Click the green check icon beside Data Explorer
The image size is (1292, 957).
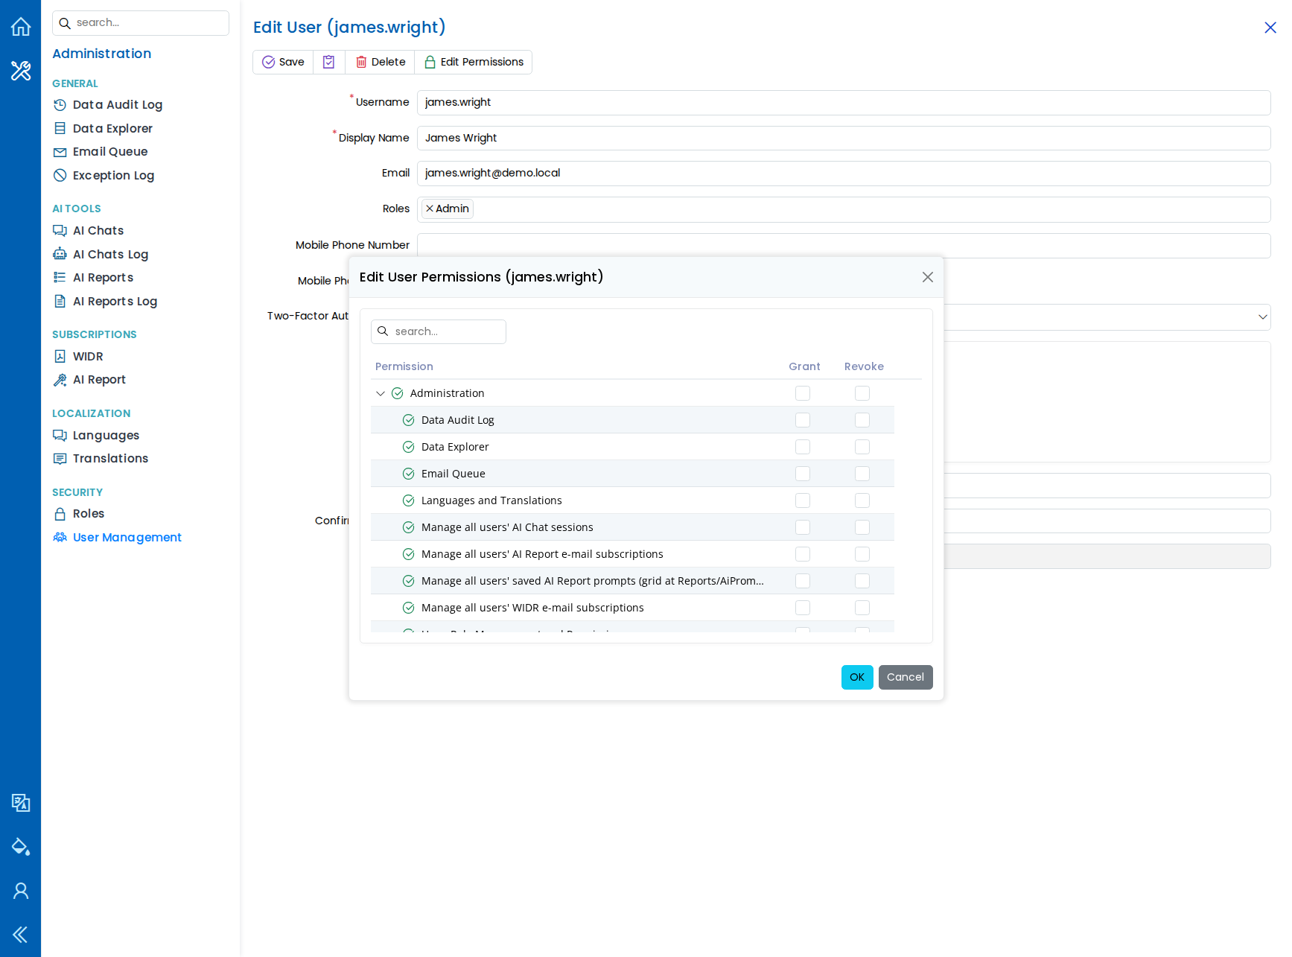click(409, 447)
